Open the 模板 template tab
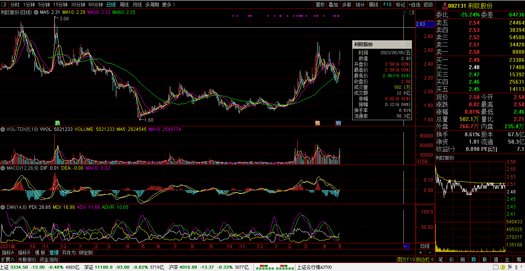Screen dimensions: 525x271 point(40,253)
